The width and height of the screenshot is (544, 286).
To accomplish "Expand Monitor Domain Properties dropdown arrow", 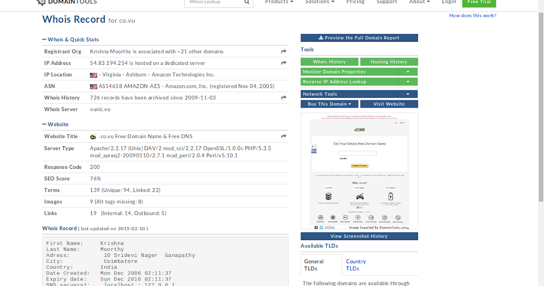I will 408,72.
